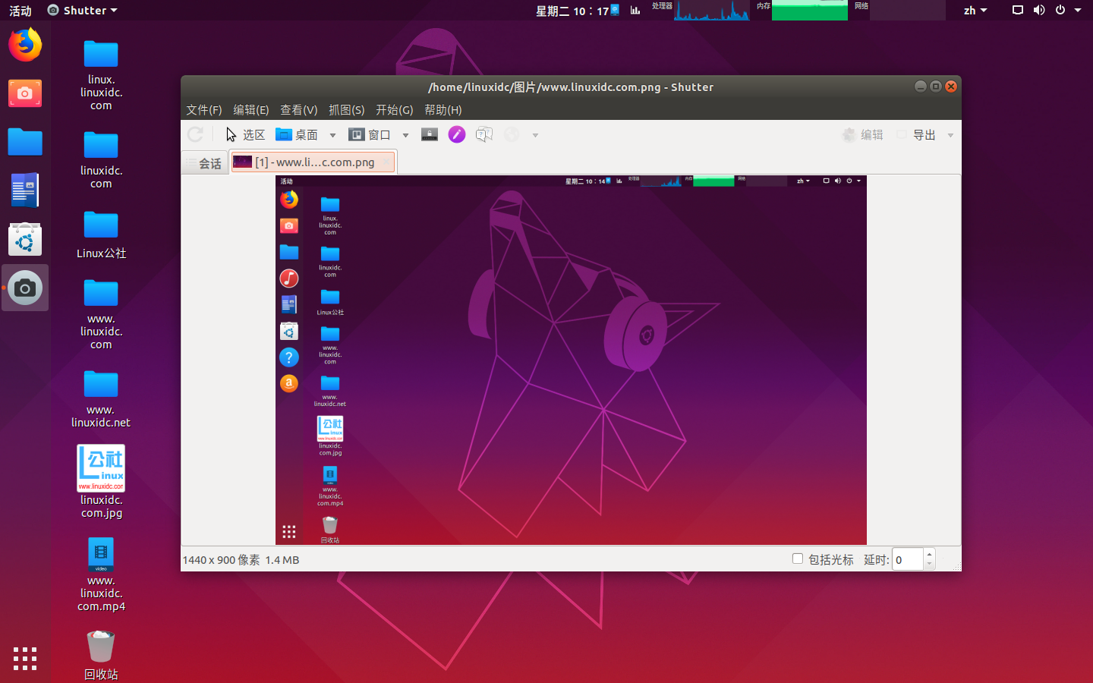Viewport: 1093px width, 683px height.
Task: Expand the 桌面 capture dropdown arrow
Action: (x=332, y=135)
